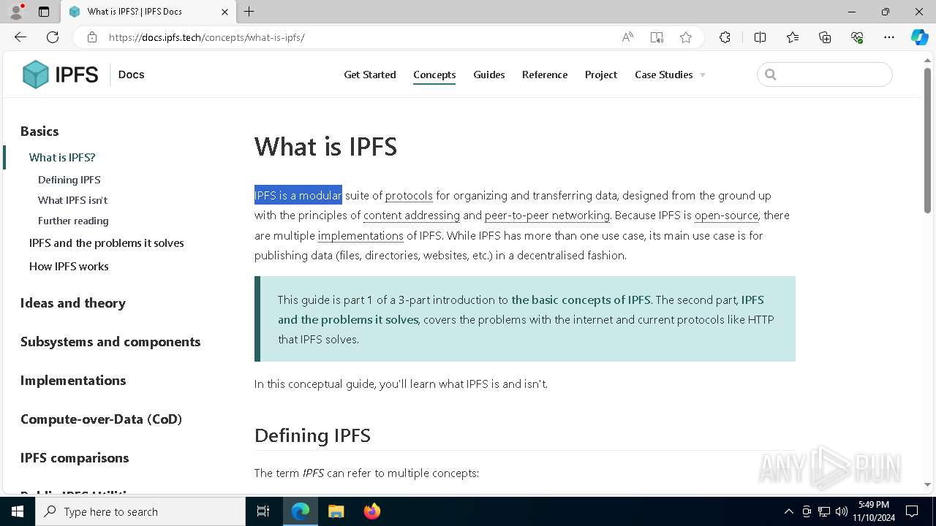936x526 pixels.
Task: Follow the implementations link
Action: pos(361,236)
